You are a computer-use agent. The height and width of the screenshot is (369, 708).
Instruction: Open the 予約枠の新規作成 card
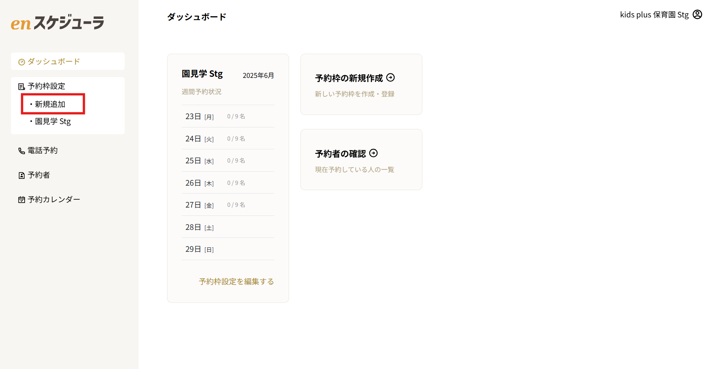point(361,84)
